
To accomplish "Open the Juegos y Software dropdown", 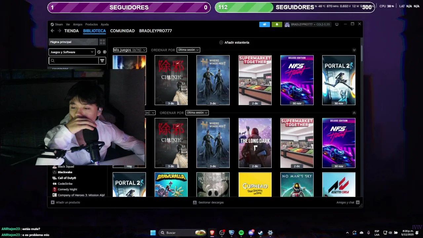I will (x=72, y=52).
